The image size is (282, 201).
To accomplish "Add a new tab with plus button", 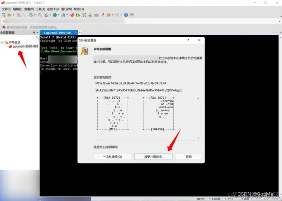I will click(x=80, y=32).
